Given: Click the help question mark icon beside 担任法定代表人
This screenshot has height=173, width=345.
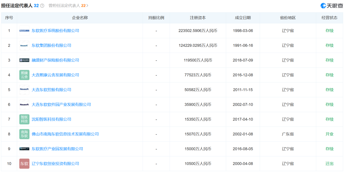Looking at the screenshot, I should click(42, 6).
